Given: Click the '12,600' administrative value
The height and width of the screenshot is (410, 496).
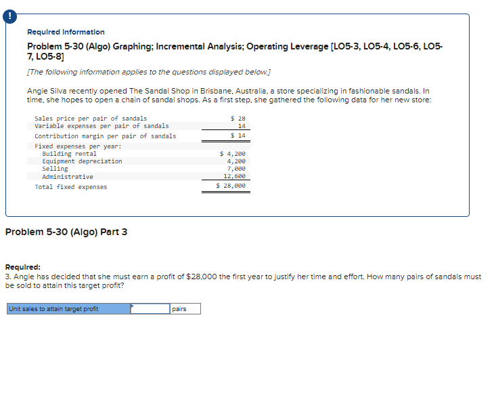Looking at the screenshot, I should point(234,176).
